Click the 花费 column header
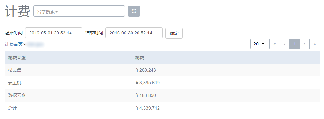Screen dimensions: 324x119 139,58
